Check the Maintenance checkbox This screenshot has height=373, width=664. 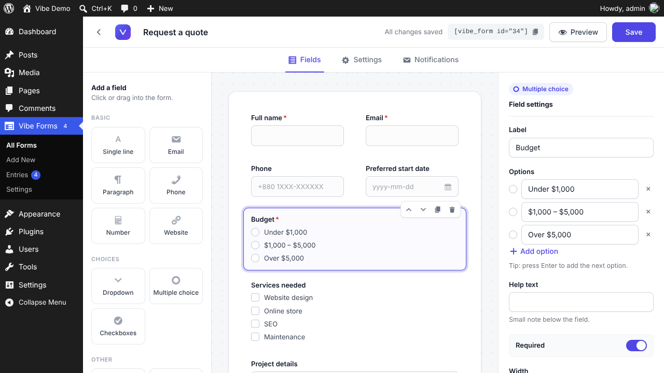click(255, 337)
